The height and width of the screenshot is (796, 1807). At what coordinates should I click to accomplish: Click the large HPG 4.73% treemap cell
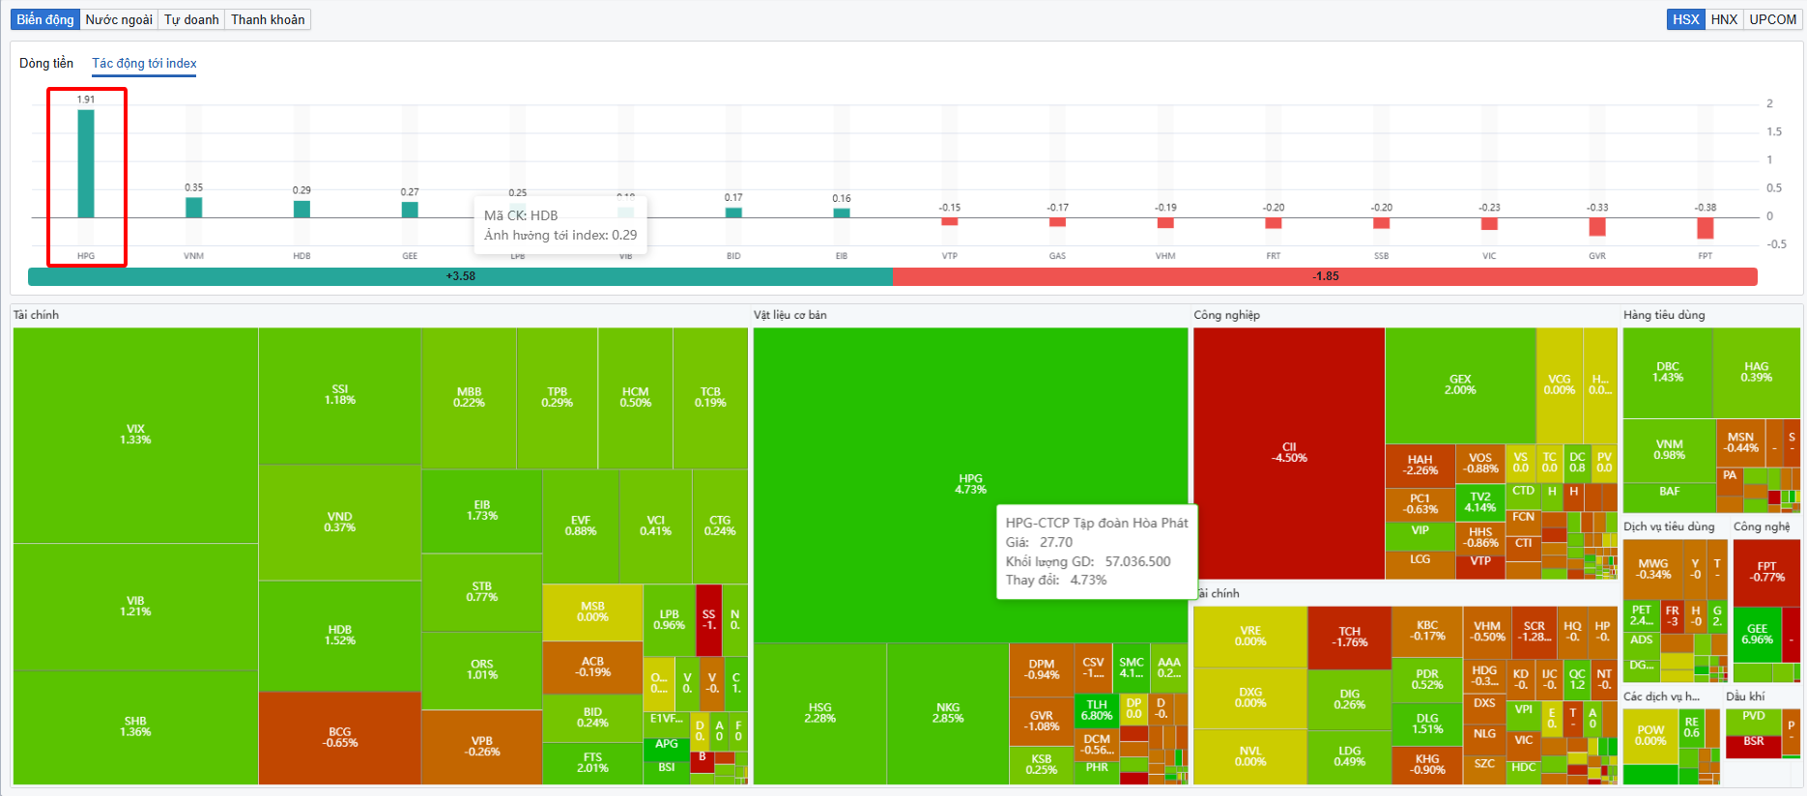coord(970,485)
